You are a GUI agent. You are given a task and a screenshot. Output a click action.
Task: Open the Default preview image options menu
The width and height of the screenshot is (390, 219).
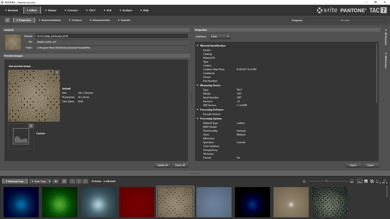(x=57, y=73)
